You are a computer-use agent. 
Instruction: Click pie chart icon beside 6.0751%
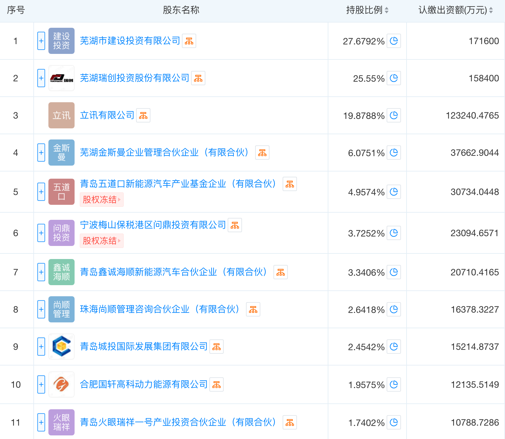[x=394, y=153]
